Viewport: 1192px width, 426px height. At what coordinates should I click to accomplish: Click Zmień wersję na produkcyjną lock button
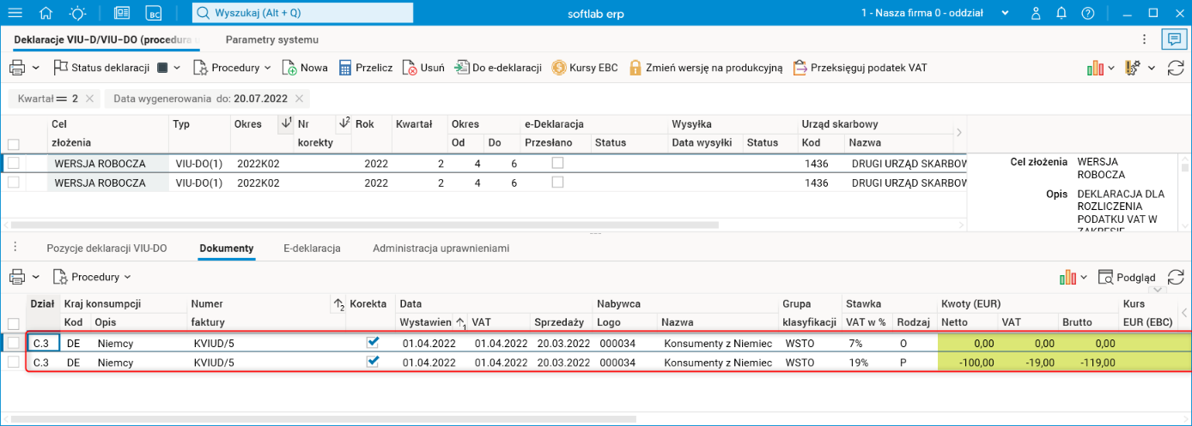point(706,68)
